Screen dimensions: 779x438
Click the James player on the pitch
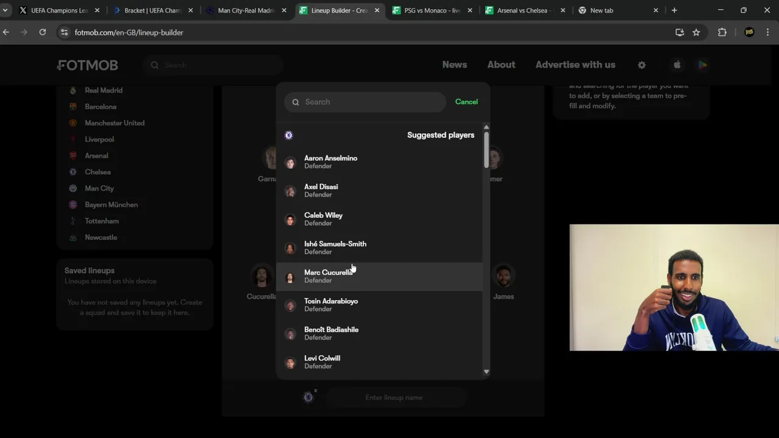click(x=503, y=283)
